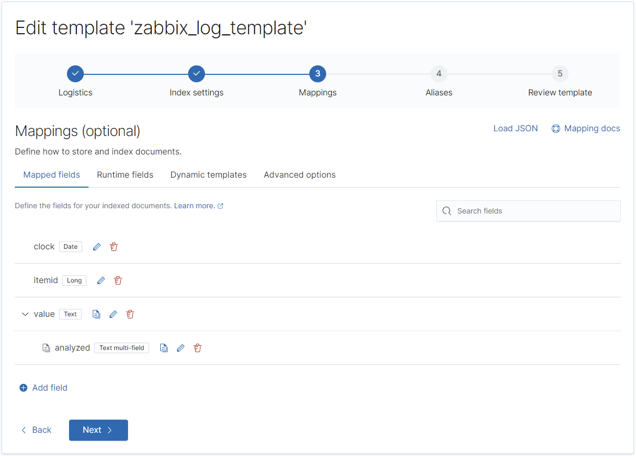Jump to Index settings step

click(197, 74)
